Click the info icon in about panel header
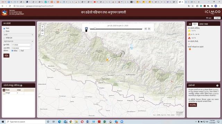 217,85
